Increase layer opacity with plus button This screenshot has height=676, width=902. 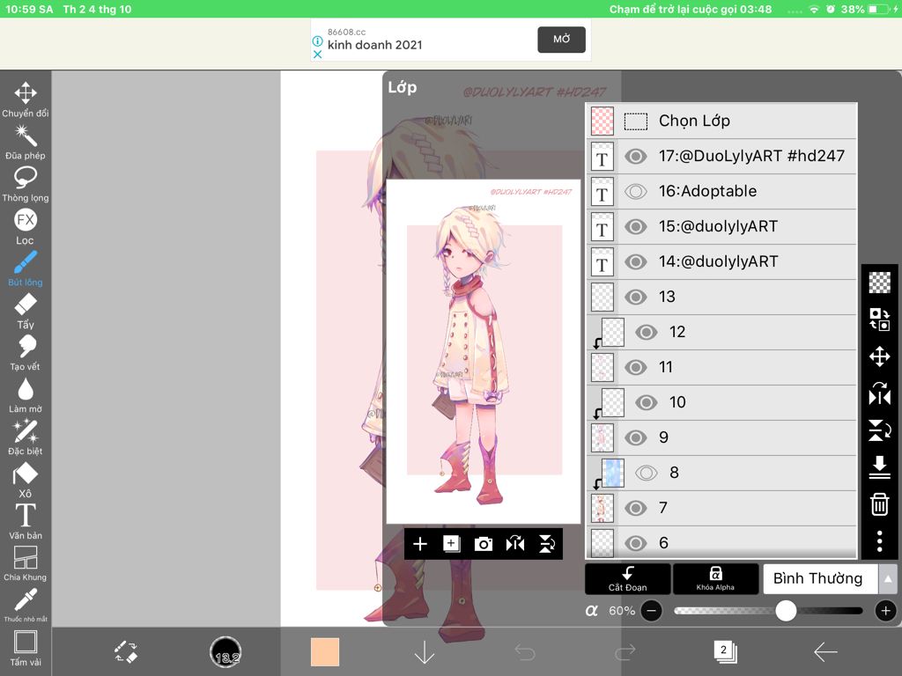[886, 611]
